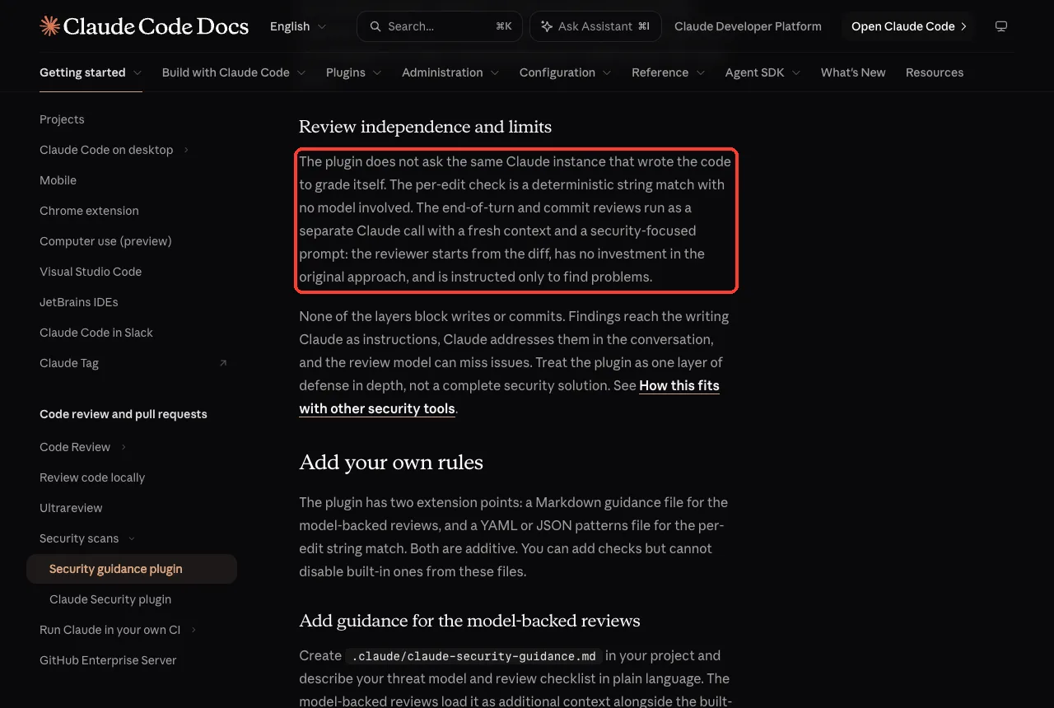The height and width of the screenshot is (708, 1054).
Task: Open Computer use (preview) page
Action: point(105,241)
